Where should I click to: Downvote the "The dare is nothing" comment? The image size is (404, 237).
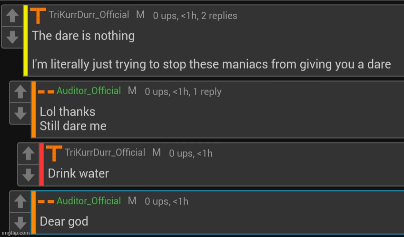click(12, 37)
